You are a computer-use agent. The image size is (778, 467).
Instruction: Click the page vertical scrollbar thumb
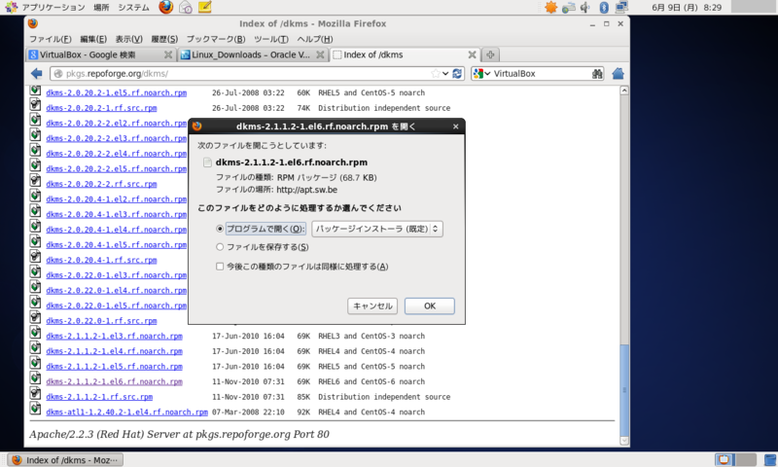click(x=624, y=389)
